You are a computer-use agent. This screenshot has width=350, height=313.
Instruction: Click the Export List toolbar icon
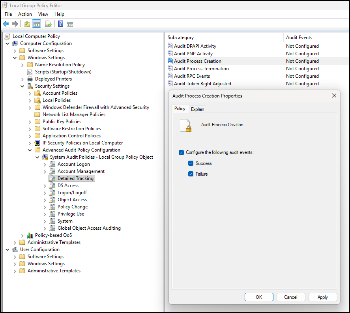pos(48,24)
